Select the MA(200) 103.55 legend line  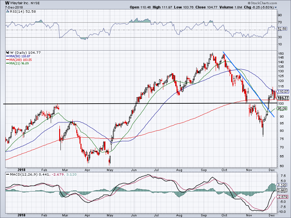point(19,60)
